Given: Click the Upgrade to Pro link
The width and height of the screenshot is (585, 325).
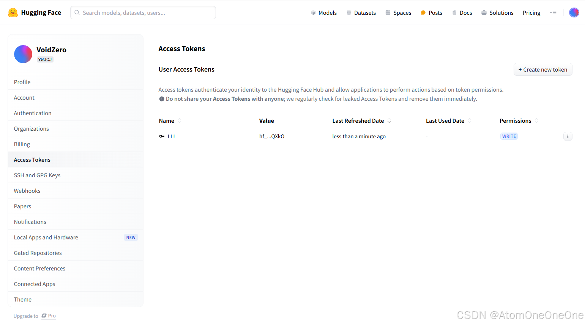Looking at the screenshot, I should (35, 316).
